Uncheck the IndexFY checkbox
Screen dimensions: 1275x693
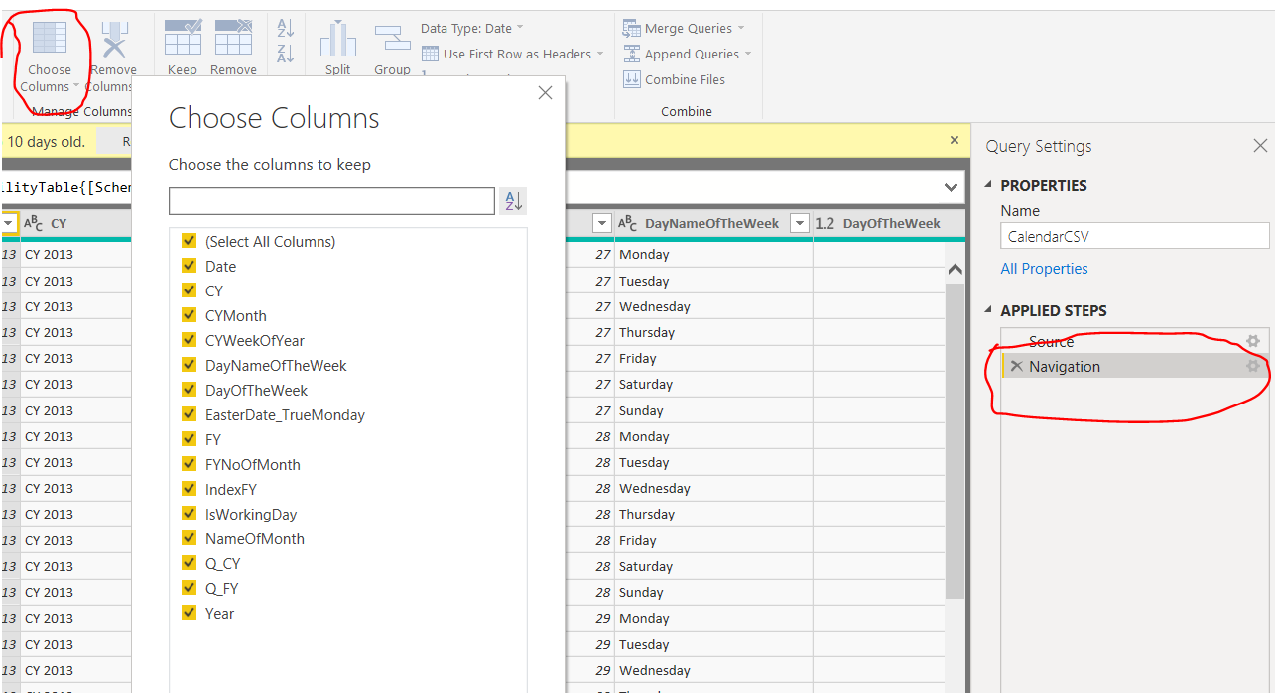tap(189, 489)
